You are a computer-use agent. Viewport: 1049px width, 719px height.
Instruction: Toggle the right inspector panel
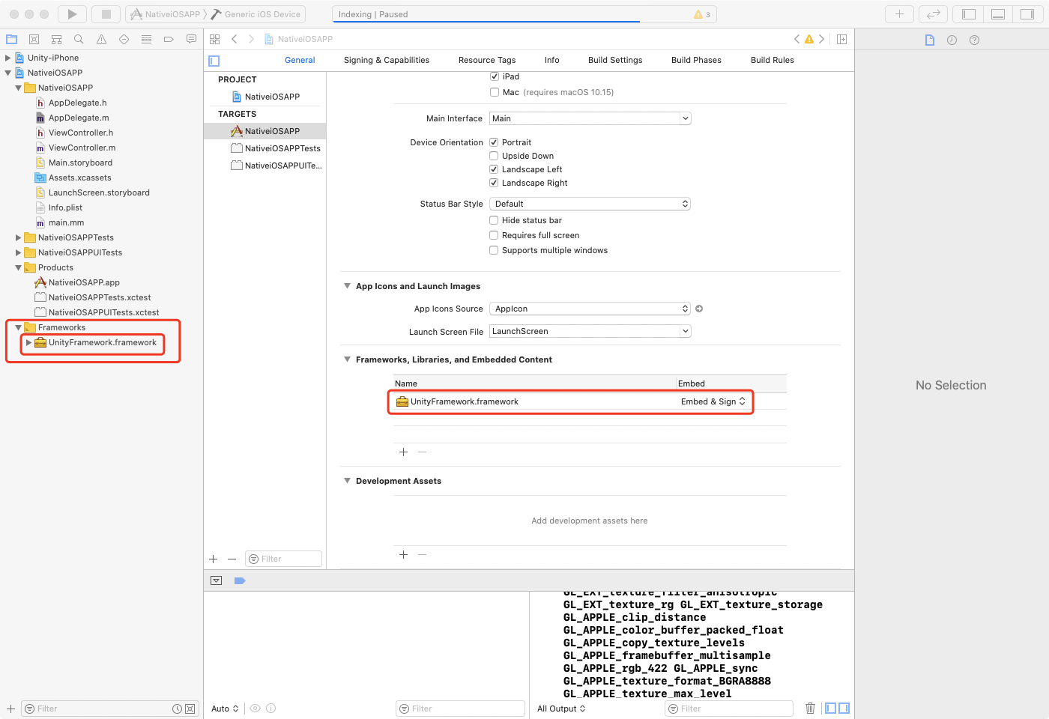pyautogui.click(x=1027, y=14)
